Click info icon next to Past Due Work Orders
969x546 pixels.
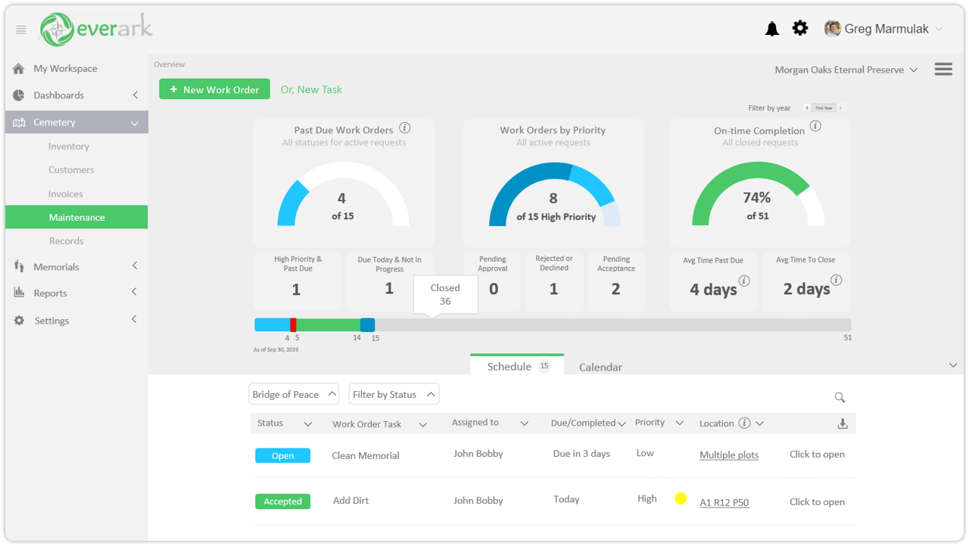[405, 129]
